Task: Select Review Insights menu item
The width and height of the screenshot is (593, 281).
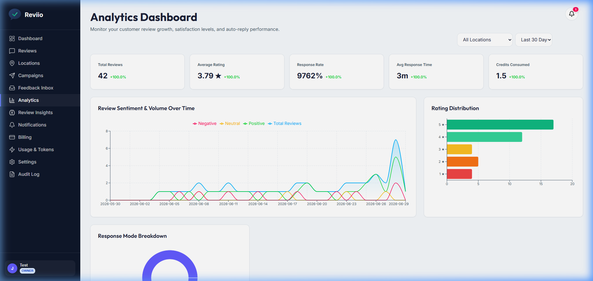Action: tap(40, 113)
